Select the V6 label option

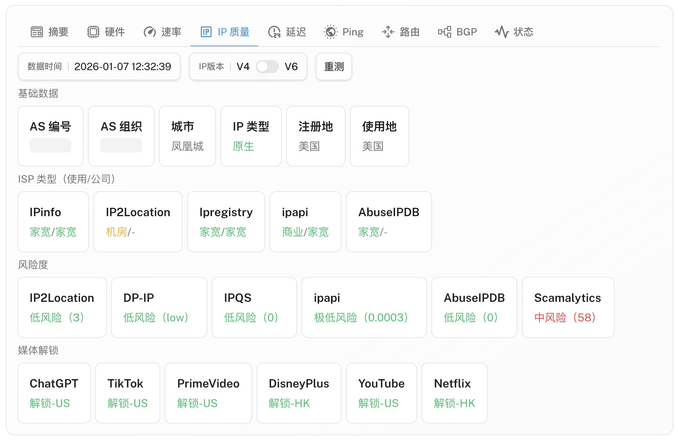291,67
